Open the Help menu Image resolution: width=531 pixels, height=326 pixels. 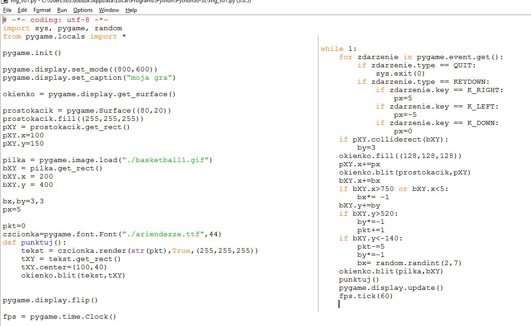(x=131, y=10)
